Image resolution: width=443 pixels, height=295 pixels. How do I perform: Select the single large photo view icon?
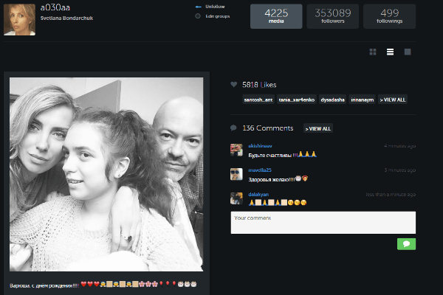[x=408, y=52]
